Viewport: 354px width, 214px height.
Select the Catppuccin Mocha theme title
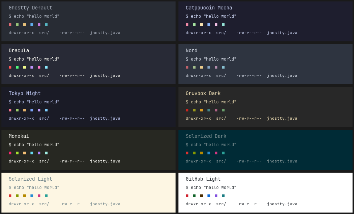coord(209,8)
